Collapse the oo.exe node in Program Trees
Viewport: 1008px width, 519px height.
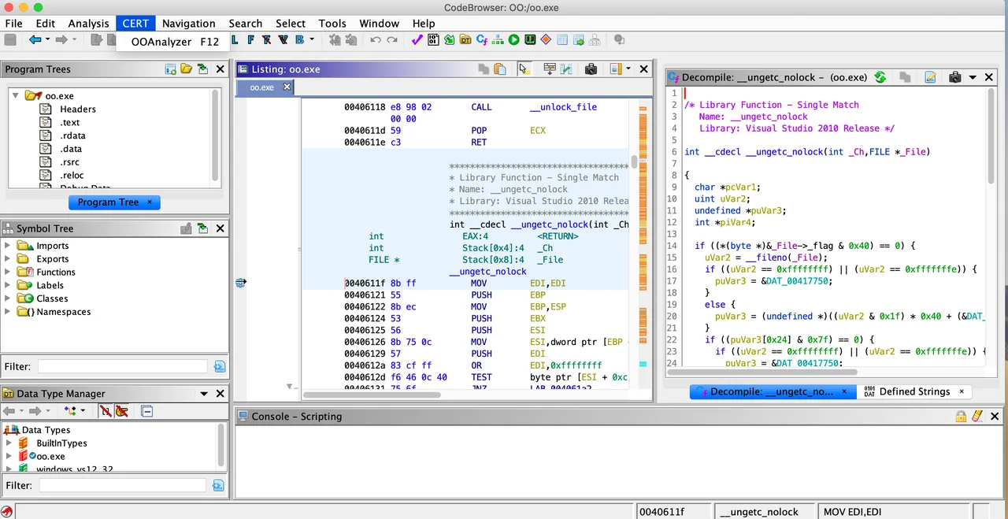click(x=15, y=95)
